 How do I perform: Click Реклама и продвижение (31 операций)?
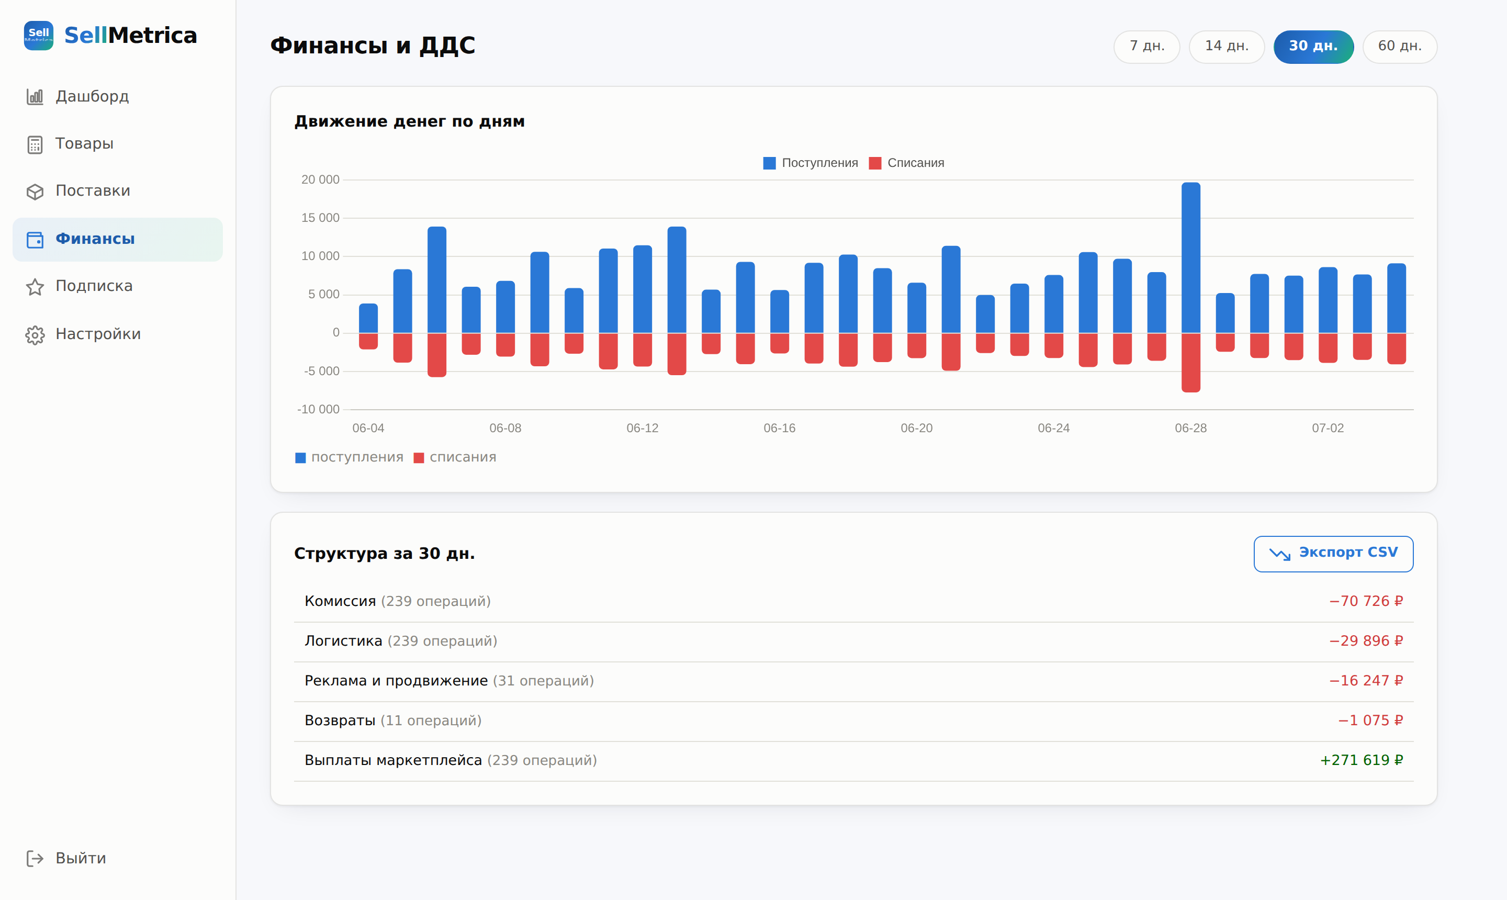tap(854, 682)
